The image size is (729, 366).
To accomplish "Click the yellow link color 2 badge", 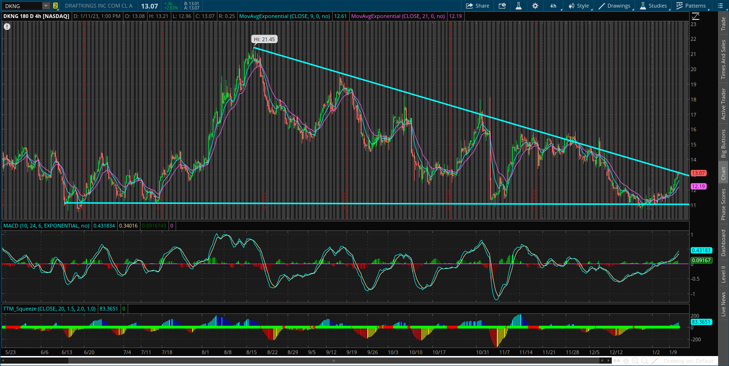I will 56,6.
